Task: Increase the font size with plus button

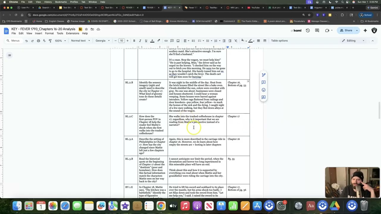Action: (127, 41)
